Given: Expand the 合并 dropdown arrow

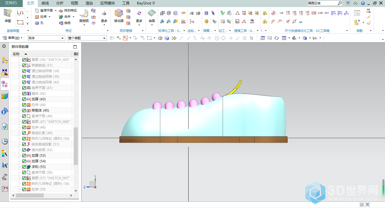Looking at the screenshot, I should 73,17.
